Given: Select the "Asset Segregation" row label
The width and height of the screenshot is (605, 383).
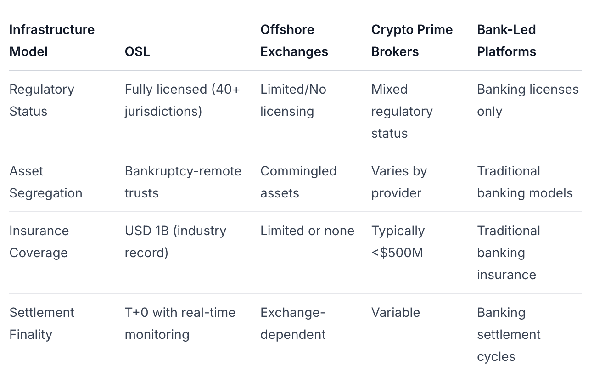Looking at the screenshot, I should 46,182.
